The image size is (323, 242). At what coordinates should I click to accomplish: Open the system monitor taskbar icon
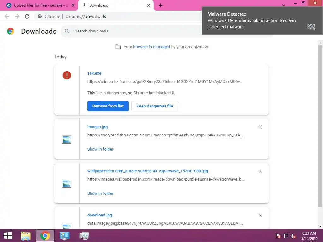coord(84,236)
